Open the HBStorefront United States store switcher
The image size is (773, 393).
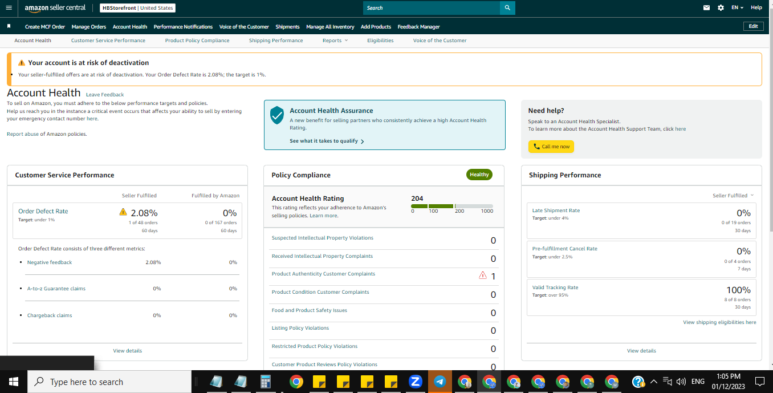[x=137, y=8]
